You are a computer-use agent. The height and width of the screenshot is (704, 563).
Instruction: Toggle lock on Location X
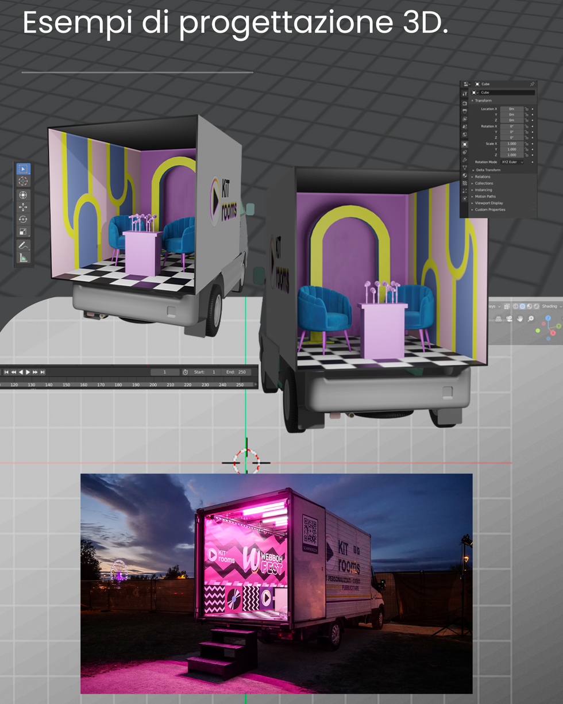pyautogui.click(x=526, y=109)
